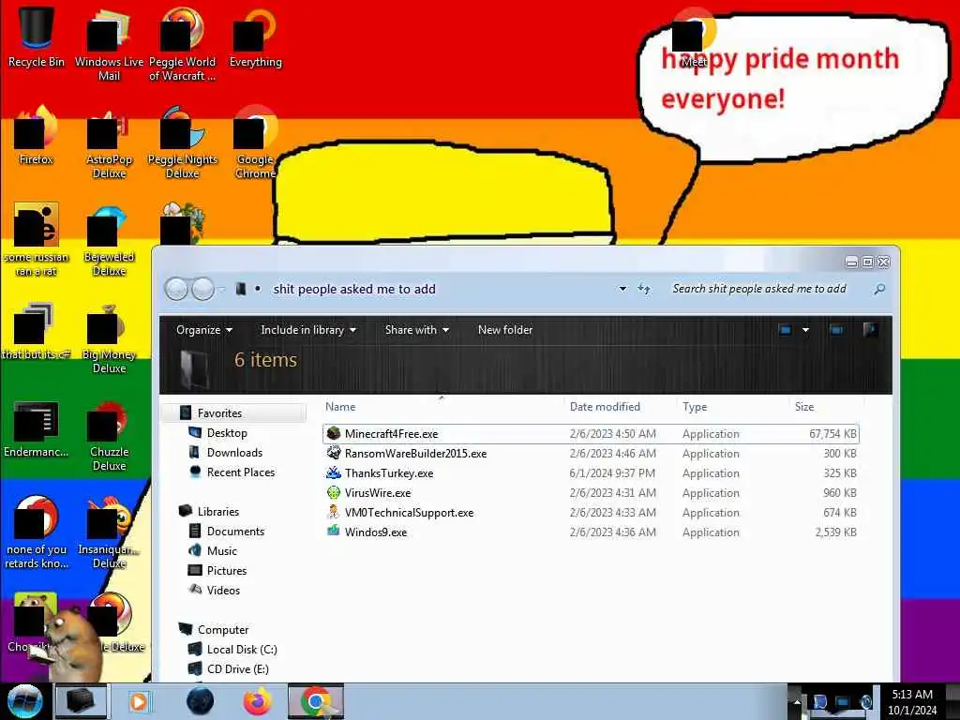Open the Everything desktop shortcut
960x720 pixels.
pos(255,37)
